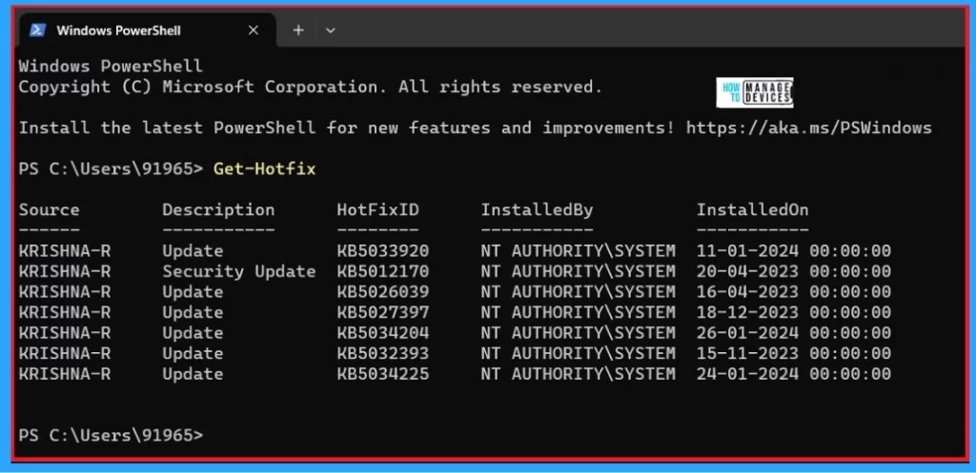The height and width of the screenshot is (473, 976).
Task: Click the Get-Hotfix command text
Action: click(x=265, y=168)
